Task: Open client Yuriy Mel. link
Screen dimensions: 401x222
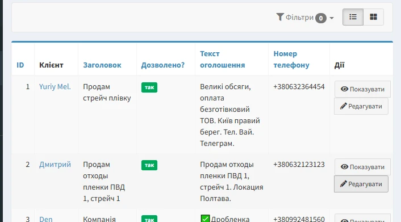Action: pos(55,87)
